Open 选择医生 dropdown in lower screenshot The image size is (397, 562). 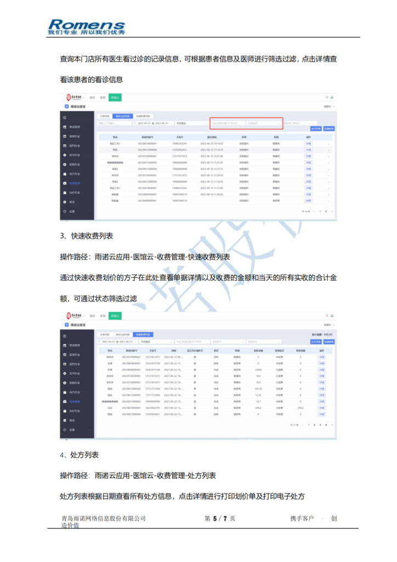(x=228, y=341)
